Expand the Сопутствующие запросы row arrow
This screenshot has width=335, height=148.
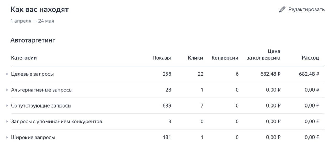[7, 106]
